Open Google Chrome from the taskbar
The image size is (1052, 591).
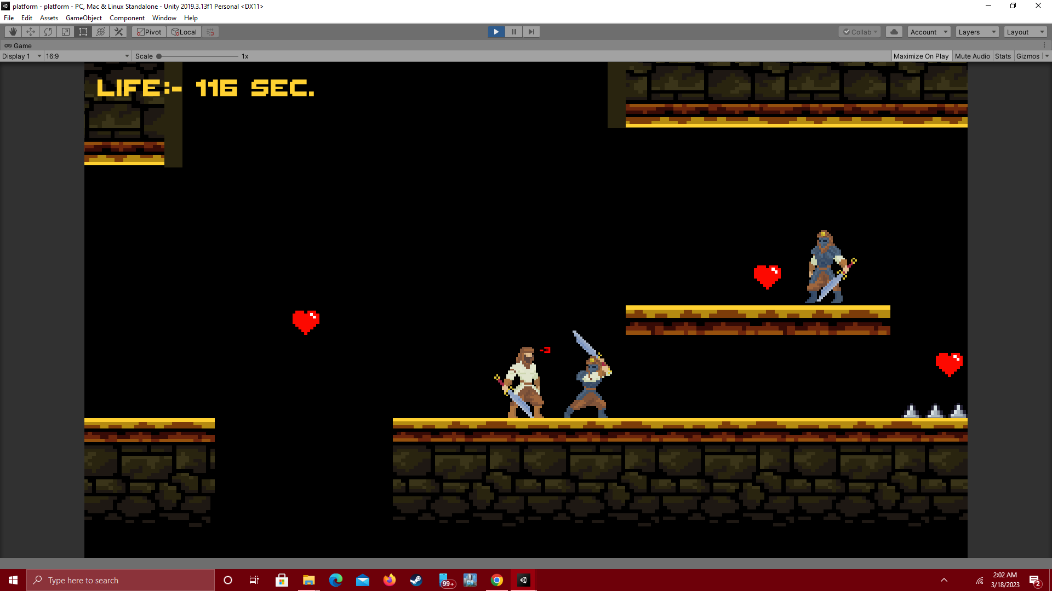[x=497, y=580]
